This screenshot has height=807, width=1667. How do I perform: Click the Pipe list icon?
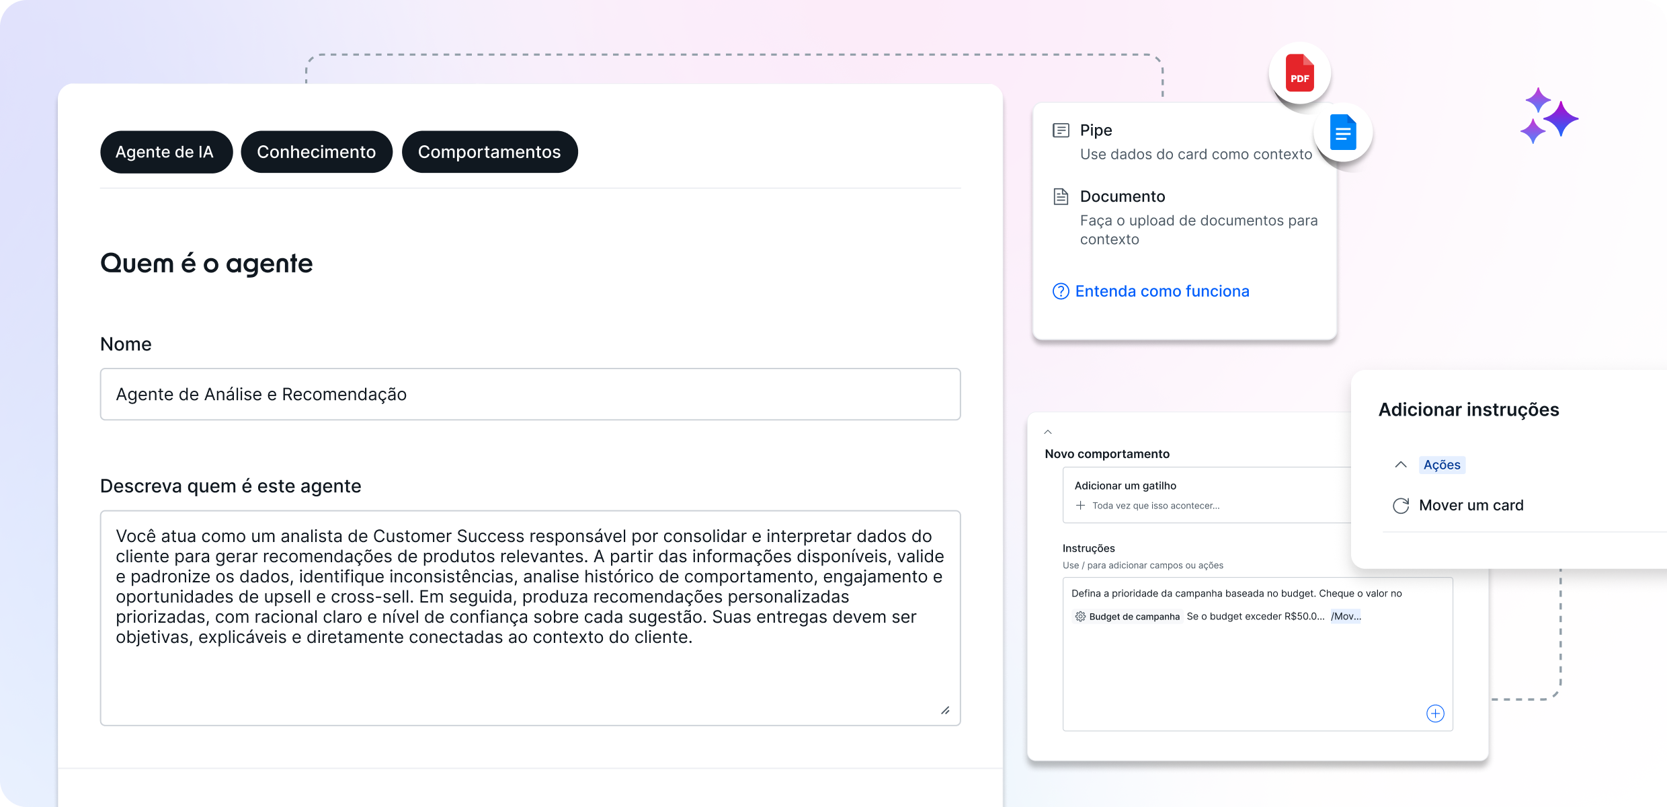coord(1061,130)
